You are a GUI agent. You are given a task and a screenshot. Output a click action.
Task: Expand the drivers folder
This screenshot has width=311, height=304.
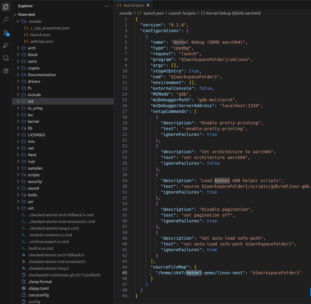point(34,81)
